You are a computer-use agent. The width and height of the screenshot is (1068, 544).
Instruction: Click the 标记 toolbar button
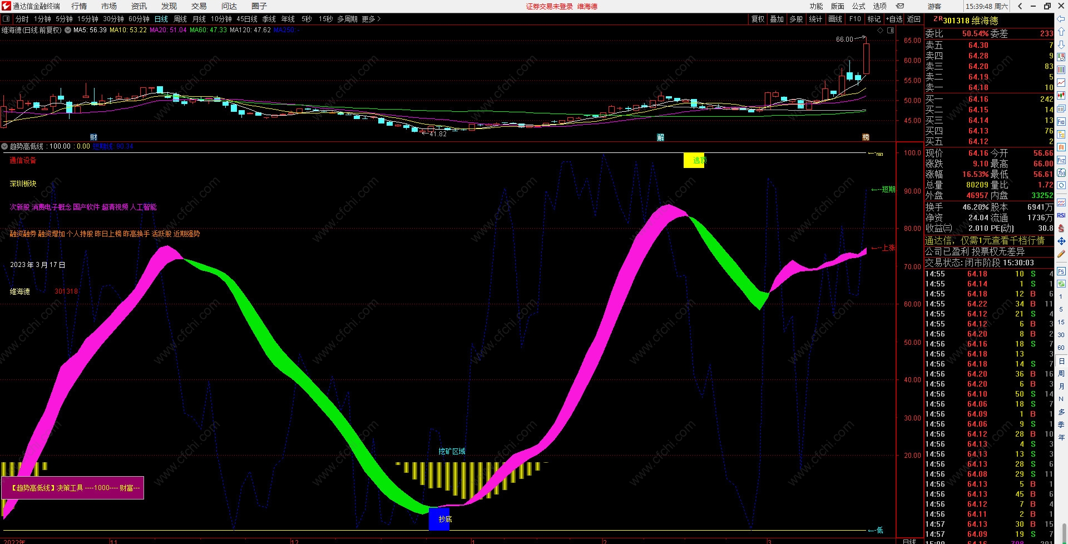(874, 19)
